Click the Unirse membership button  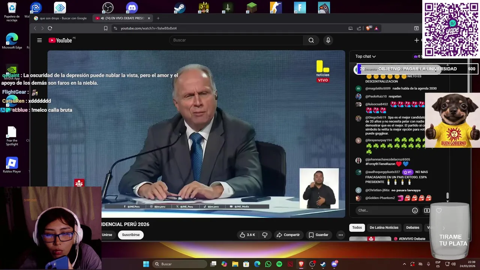(x=107, y=235)
